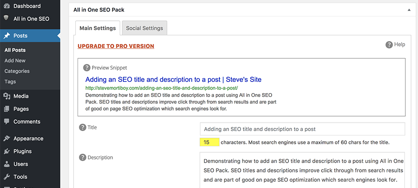This screenshot has height=188, width=418.
Task: Click the Pages icon in sidebar
Action: [x=7, y=109]
